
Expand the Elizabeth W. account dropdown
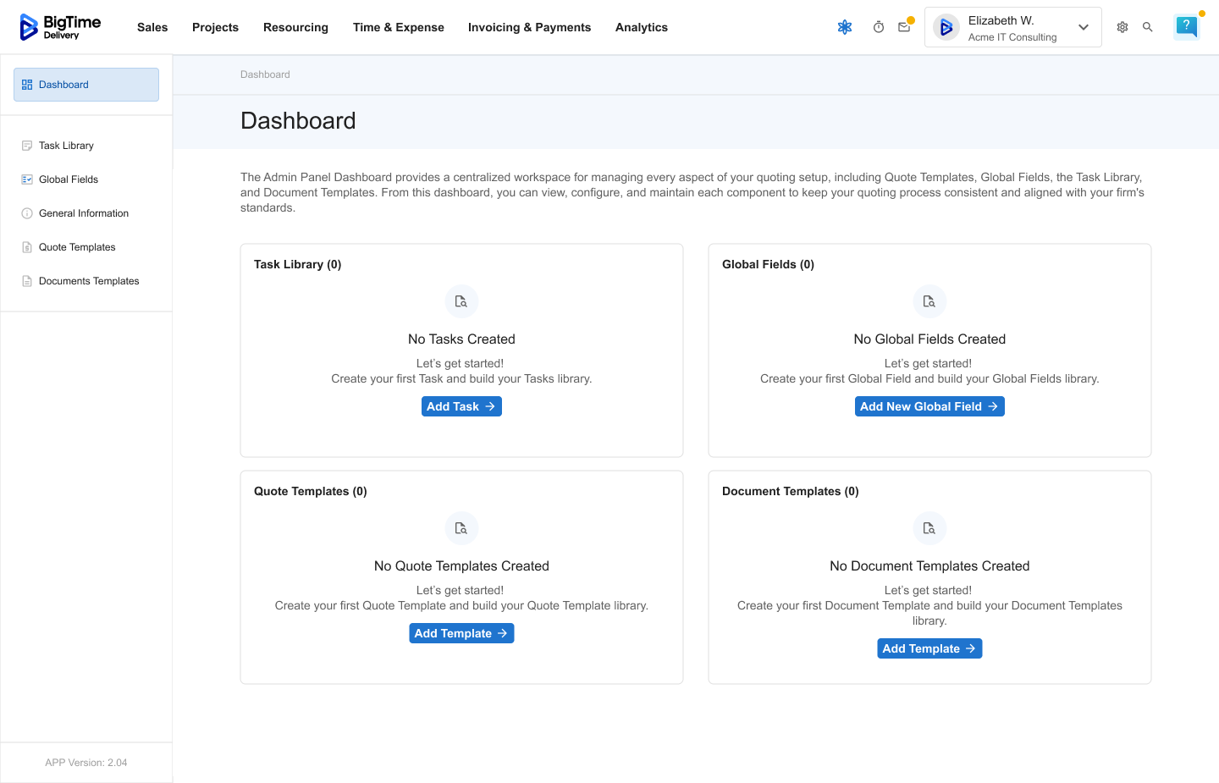point(1083,27)
